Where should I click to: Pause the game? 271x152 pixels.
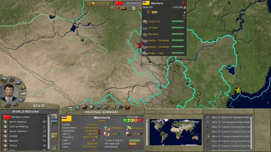[117, 8]
